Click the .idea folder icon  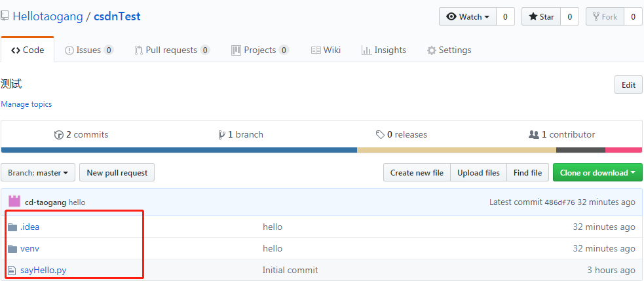coord(12,227)
